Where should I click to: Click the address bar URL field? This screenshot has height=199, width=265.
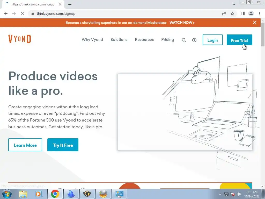click(125, 13)
